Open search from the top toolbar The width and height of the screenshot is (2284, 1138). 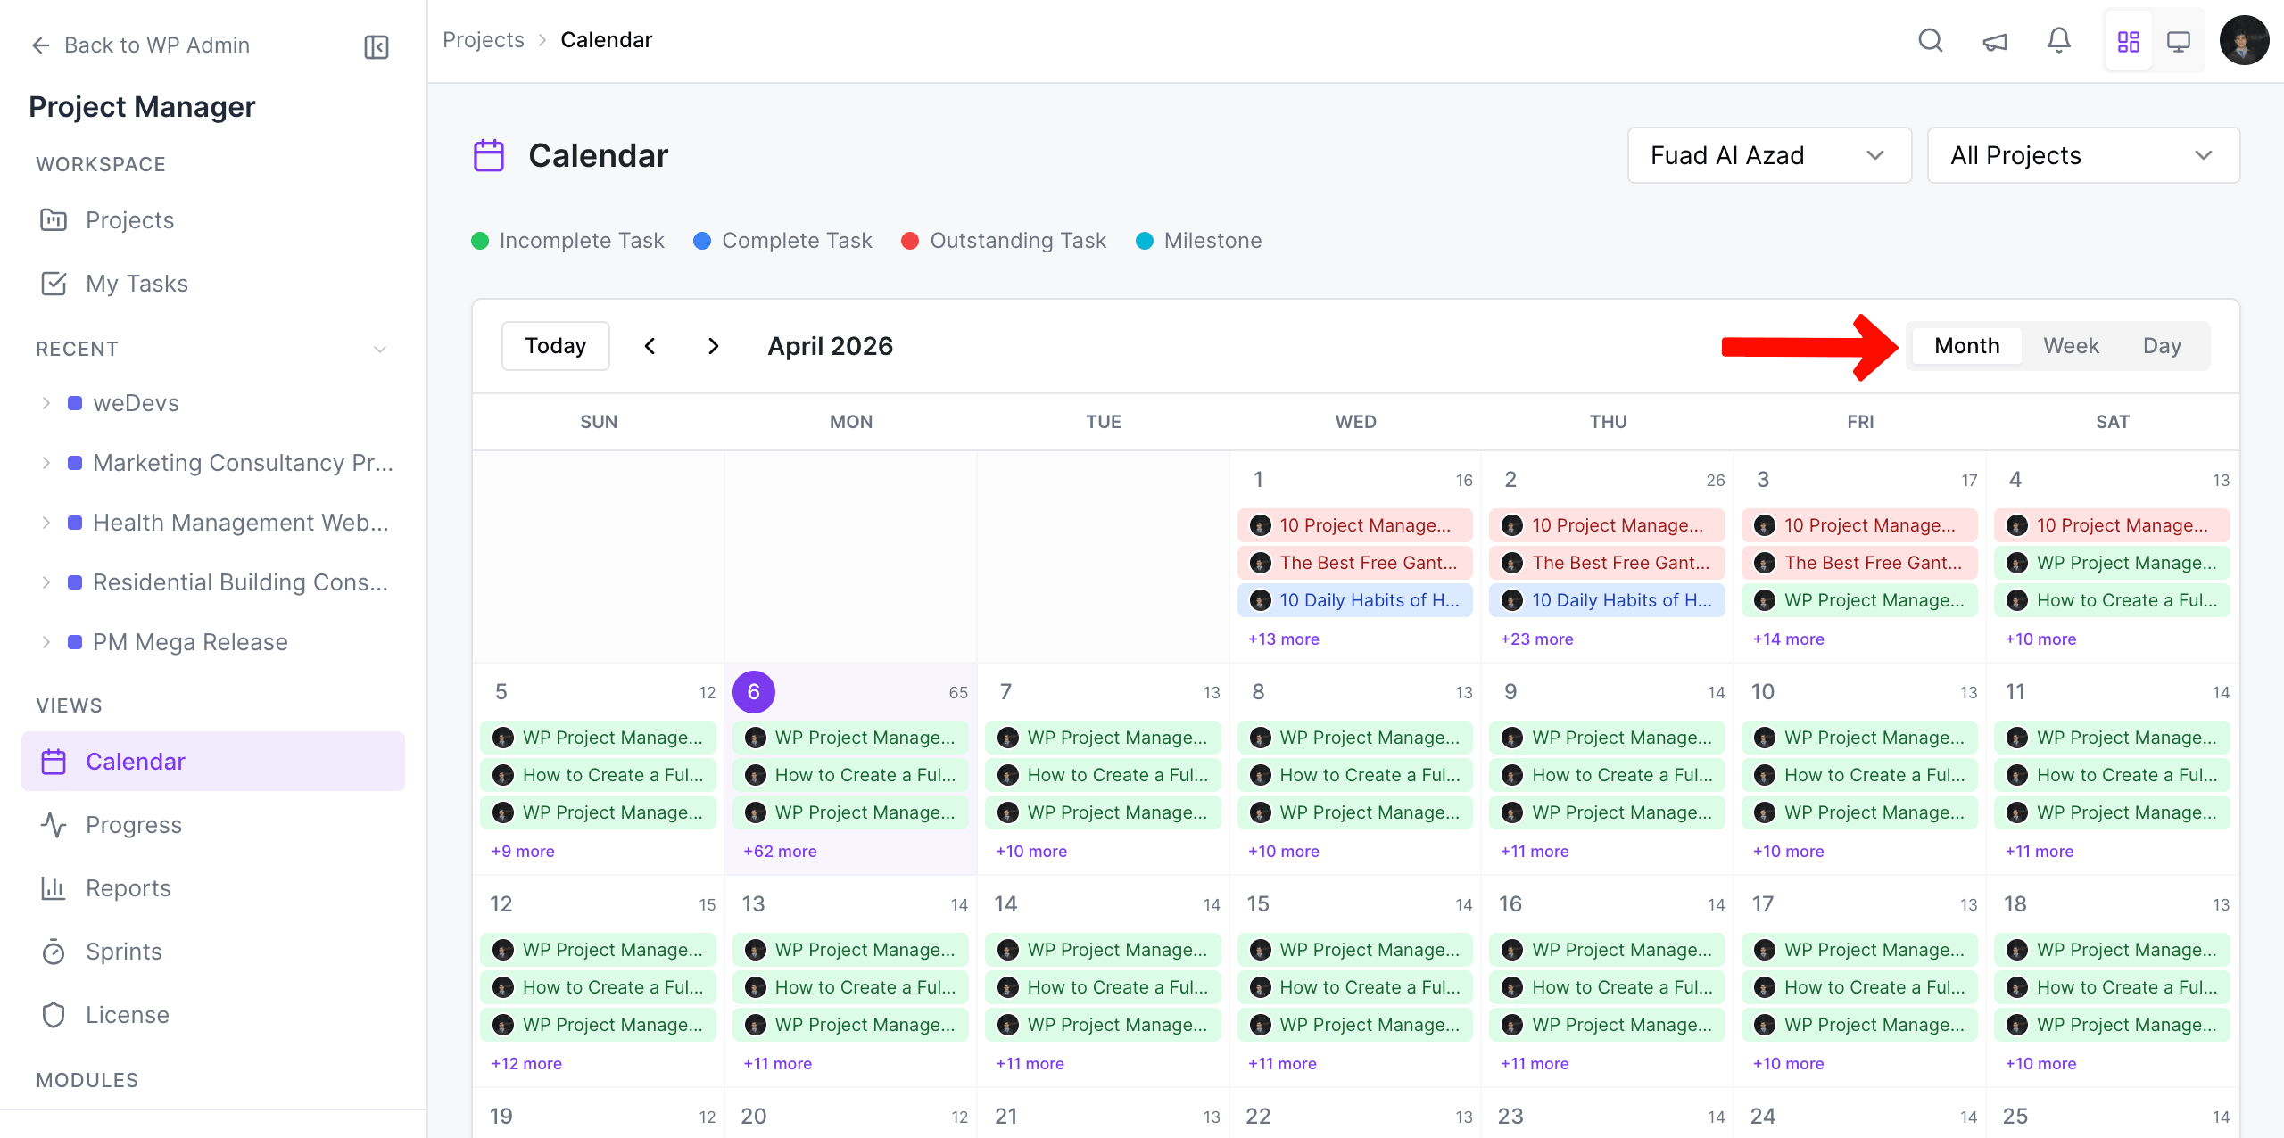coord(1930,40)
